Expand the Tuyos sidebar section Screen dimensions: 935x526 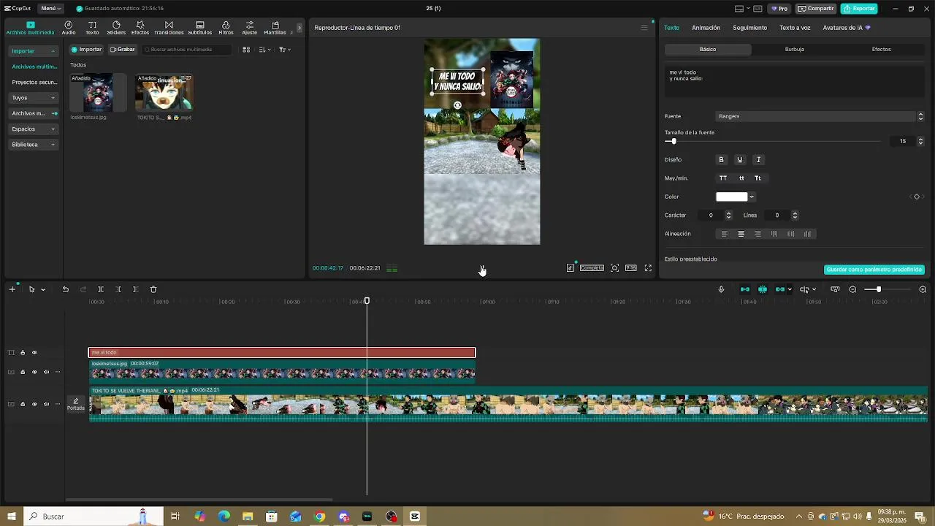coord(34,98)
